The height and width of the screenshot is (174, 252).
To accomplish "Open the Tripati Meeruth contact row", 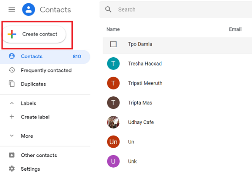I will (145, 83).
